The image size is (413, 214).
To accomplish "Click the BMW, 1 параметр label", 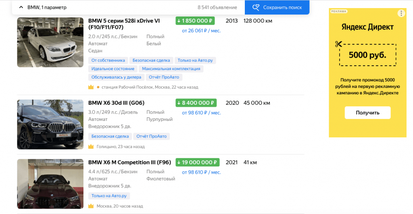I will pos(47,7).
